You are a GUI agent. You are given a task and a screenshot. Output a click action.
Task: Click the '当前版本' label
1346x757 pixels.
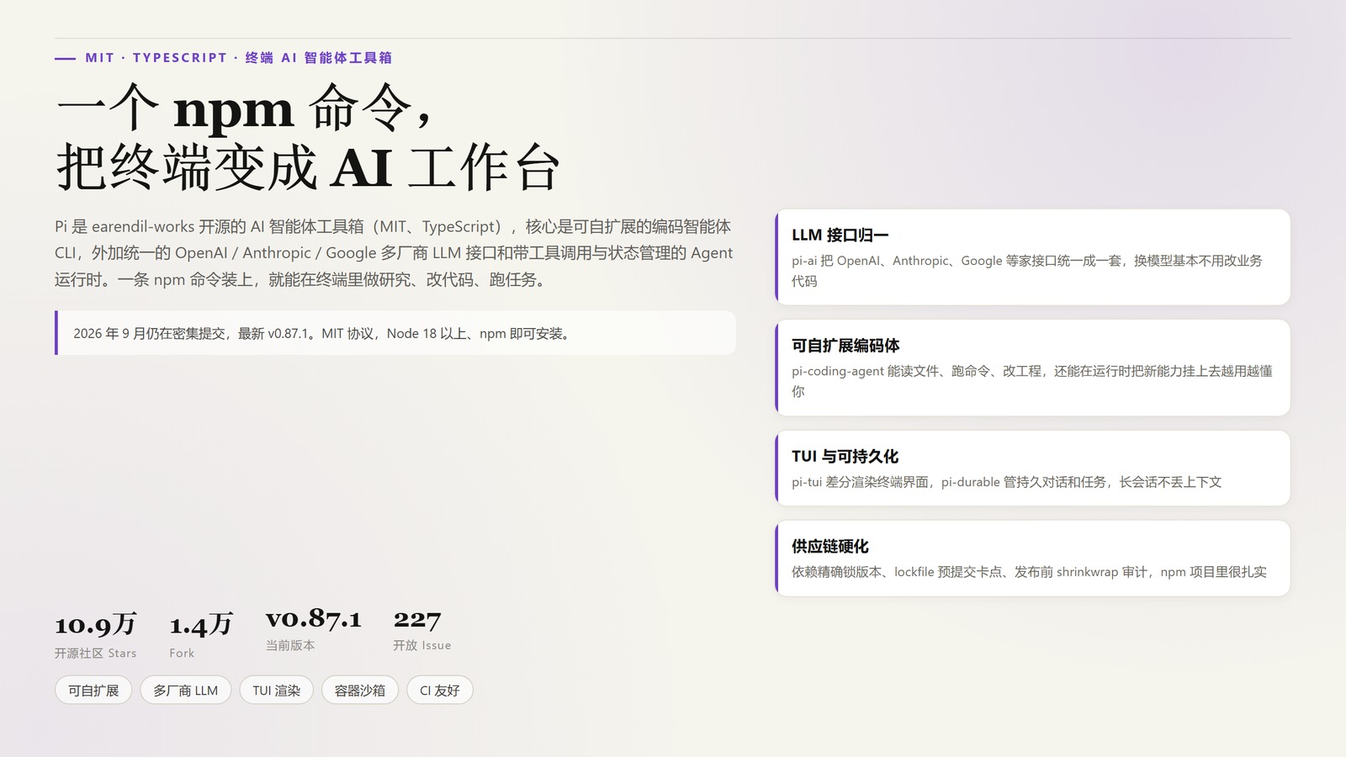pos(290,645)
